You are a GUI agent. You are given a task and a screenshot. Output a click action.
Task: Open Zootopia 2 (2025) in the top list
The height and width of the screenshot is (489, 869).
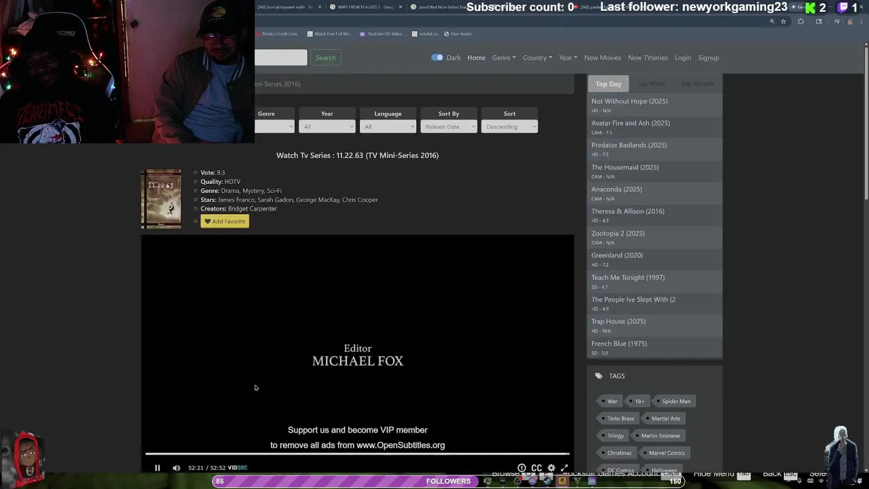pyautogui.click(x=618, y=234)
